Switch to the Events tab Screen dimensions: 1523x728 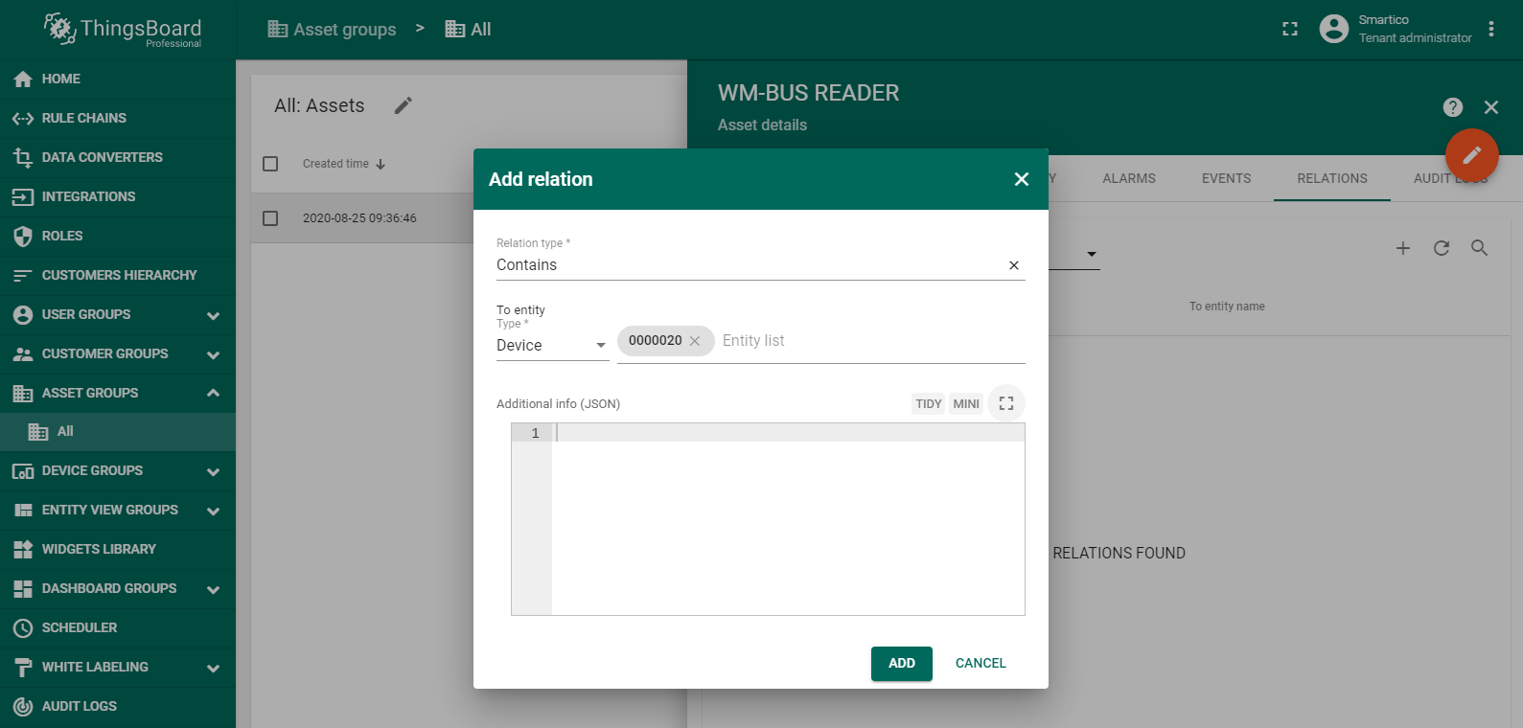(x=1226, y=178)
